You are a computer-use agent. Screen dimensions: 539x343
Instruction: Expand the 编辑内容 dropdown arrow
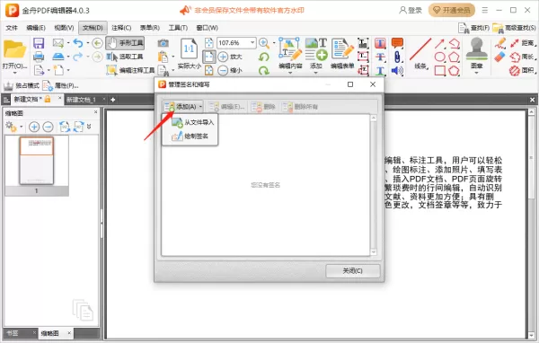290,73
